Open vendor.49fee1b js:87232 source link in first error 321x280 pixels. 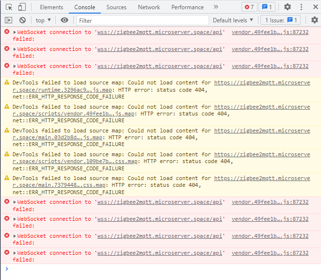point(270,32)
